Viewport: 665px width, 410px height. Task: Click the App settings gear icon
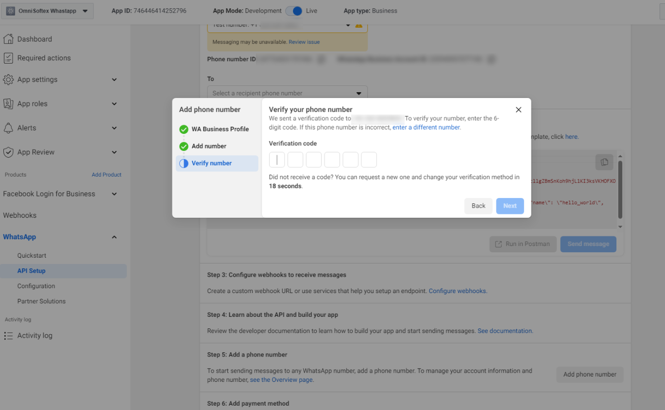coord(8,80)
